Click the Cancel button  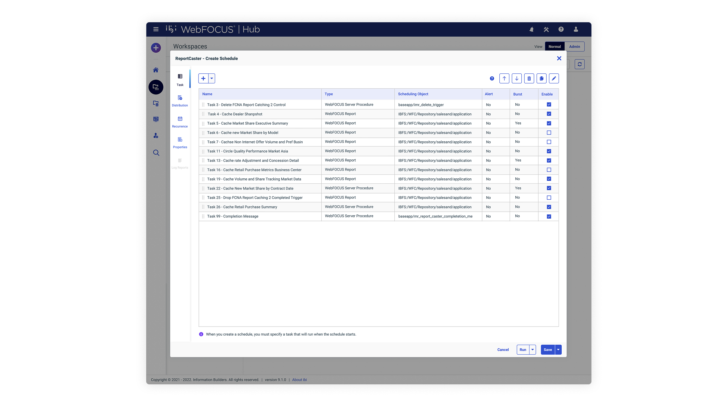pos(503,350)
